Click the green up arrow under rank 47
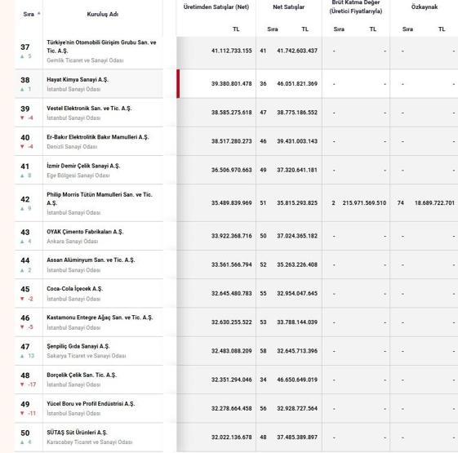This screenshot has height=453, width=458. click(x=22, y=356)
